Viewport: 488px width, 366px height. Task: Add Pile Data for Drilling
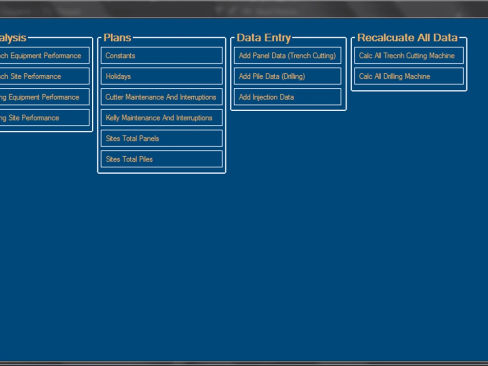point(287,76)
